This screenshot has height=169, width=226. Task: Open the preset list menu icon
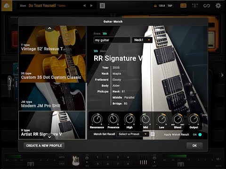[102, 6]
